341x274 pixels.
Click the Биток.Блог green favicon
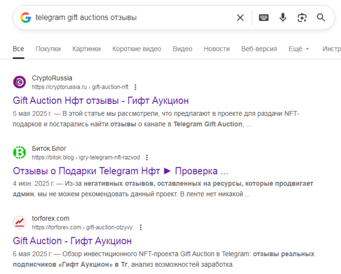point(20,153)
